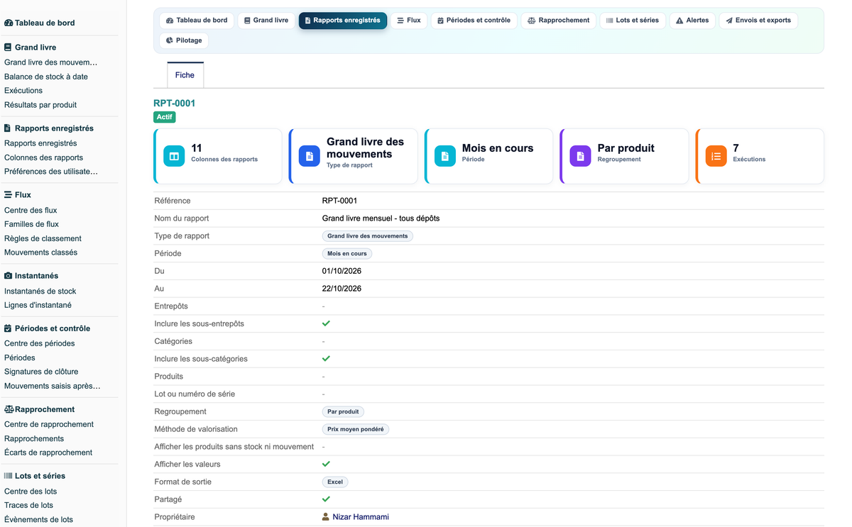The height and width of the screenshot is (527, 852).
Task: Click the Inclure les sous-entrepôts checkmark
Action: click(326, 323)
